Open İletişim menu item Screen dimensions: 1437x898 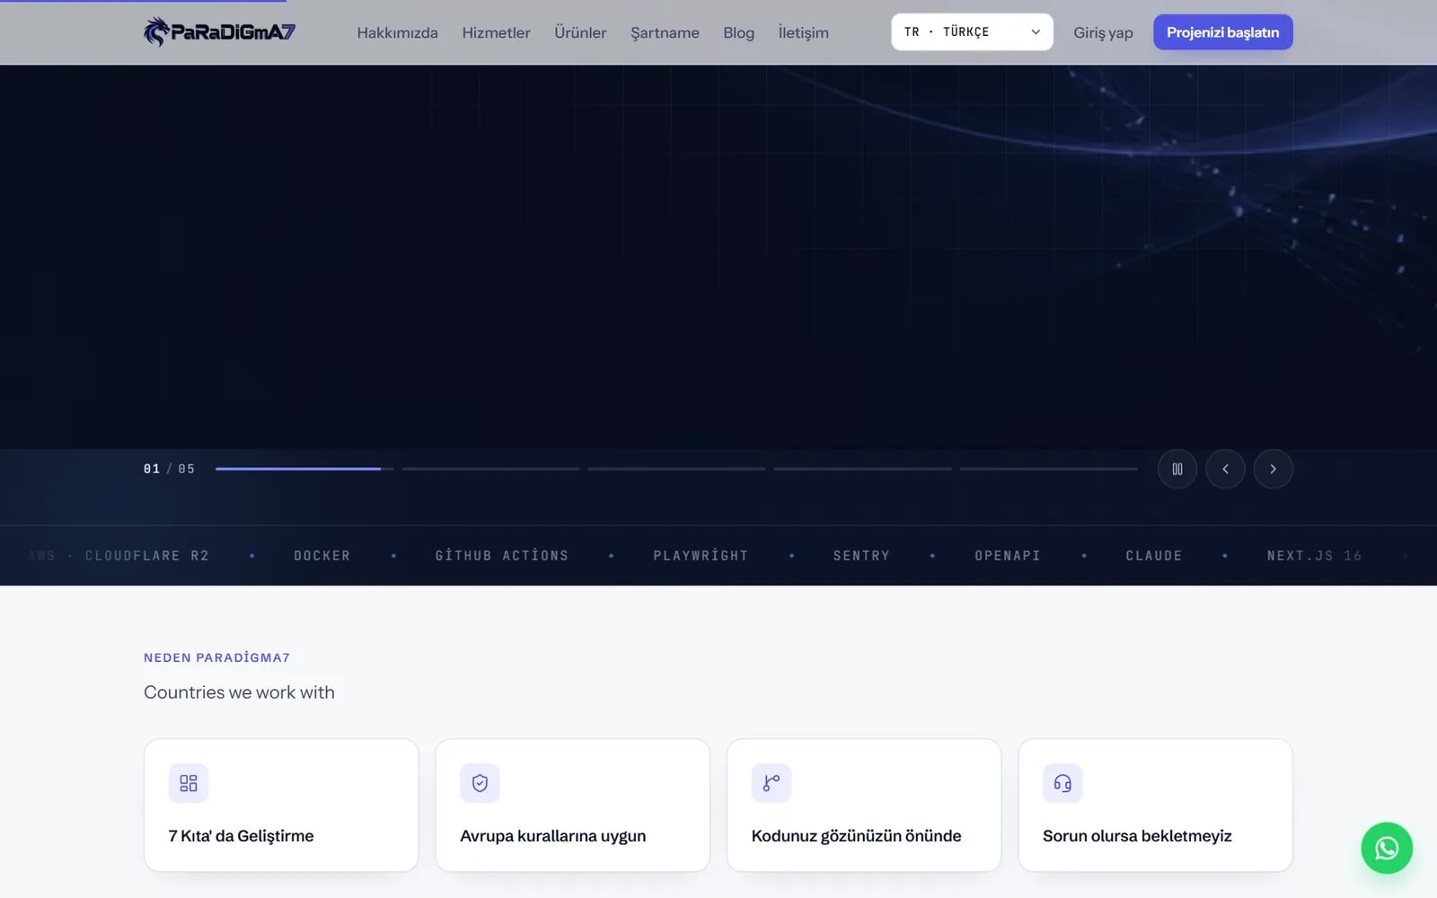(x=803, y=32)
